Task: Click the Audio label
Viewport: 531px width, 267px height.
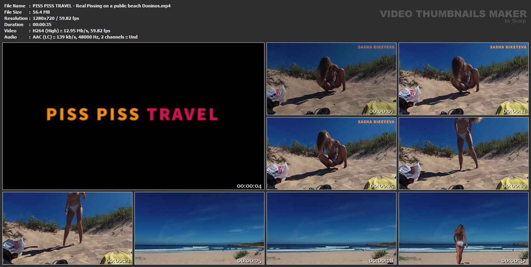Action: (x=11, y=37)
